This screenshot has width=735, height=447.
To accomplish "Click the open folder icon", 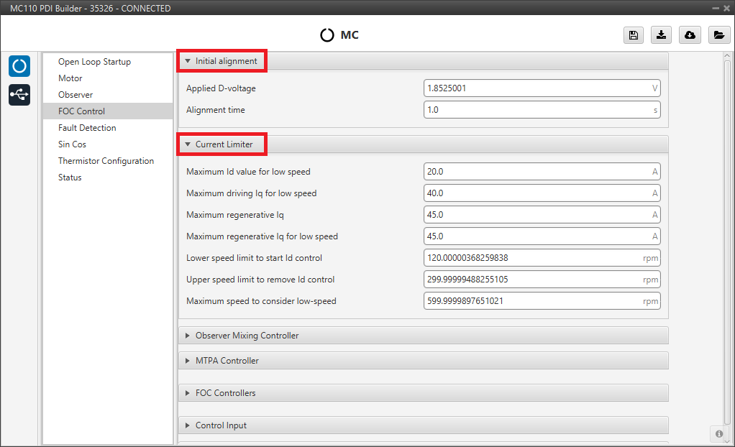I will coord(718,35).
